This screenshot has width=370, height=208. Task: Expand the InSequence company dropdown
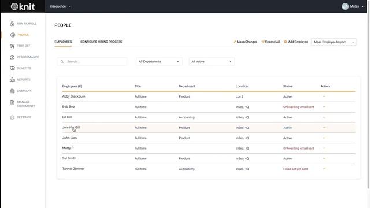[x=60, y=6]
